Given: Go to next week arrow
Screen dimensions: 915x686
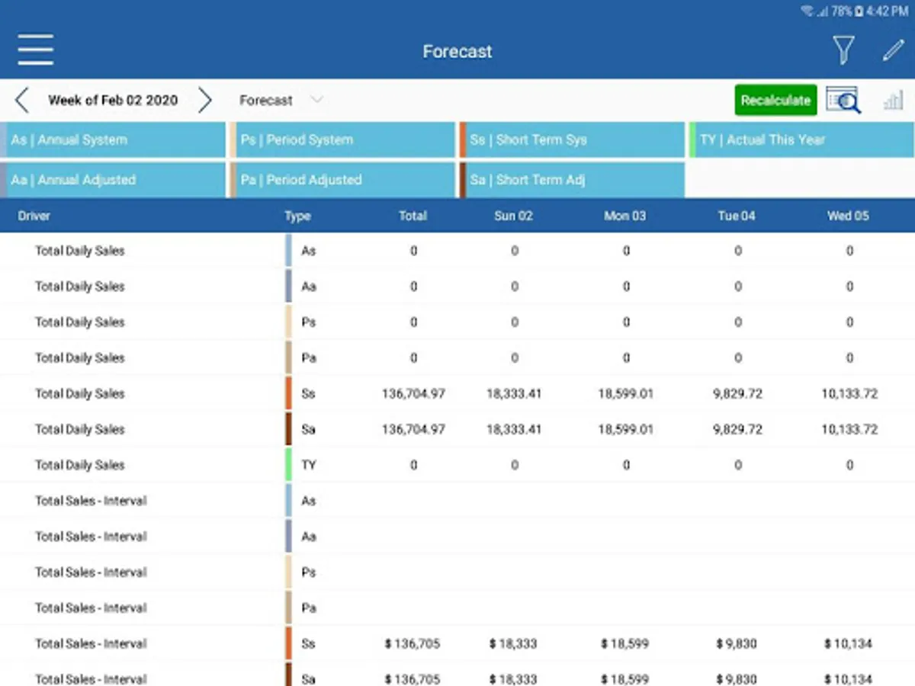Looking at the screenshot, I should (204, 100).
